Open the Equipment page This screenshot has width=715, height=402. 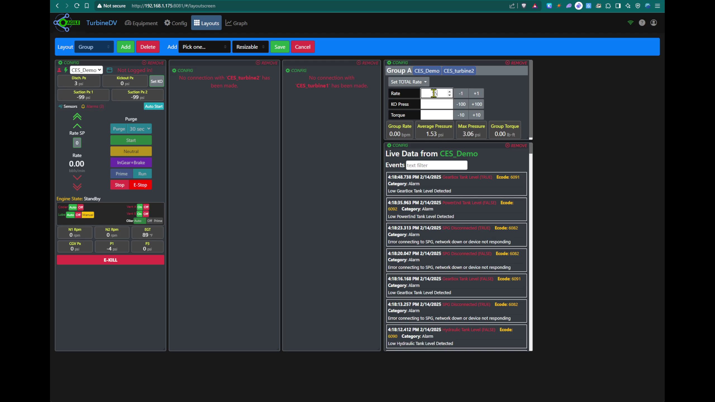141,23
